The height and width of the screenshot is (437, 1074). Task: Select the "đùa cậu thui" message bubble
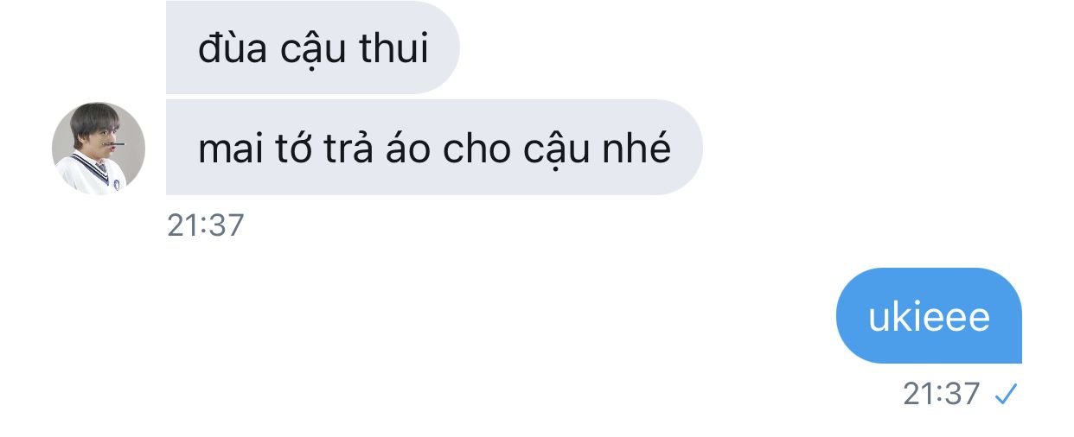tap(313, 47)
